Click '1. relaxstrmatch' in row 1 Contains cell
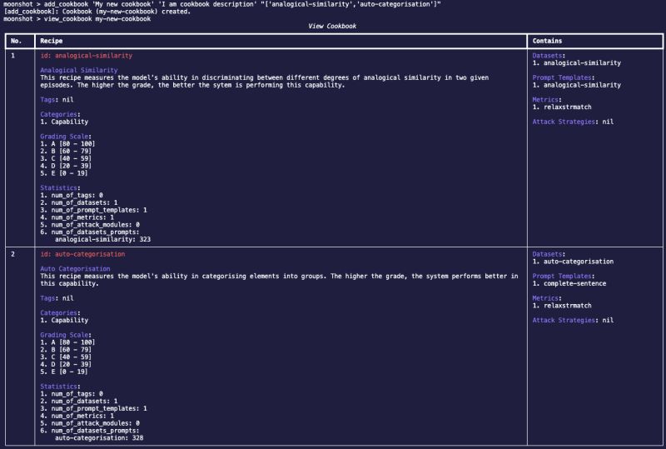 (x=561, y=107)
